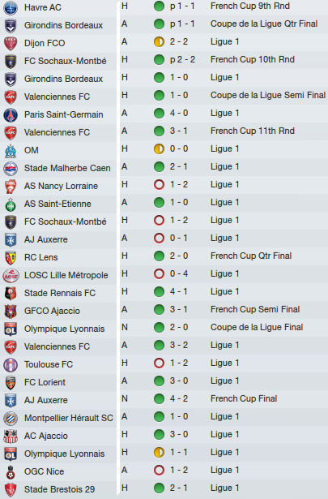Click the LOSC Lille Métropole logo
328x499 pixels.
coord(11,276)
